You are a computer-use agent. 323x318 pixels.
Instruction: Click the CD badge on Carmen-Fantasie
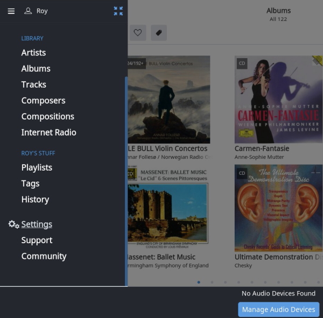[242, 63]
